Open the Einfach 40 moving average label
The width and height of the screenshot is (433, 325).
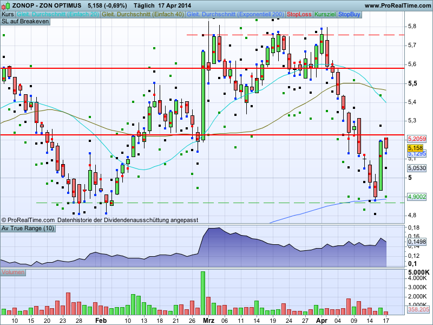(143, 15)
